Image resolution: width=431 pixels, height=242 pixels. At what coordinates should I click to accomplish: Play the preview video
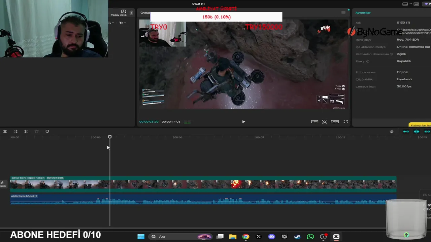tap(243, 122)
